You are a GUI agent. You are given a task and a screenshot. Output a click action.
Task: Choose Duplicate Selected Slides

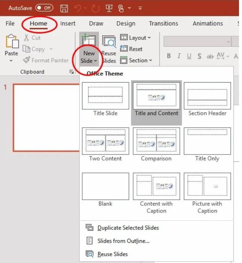(x=128, y=228)
